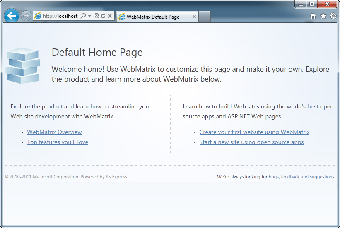Open the address bar autocomplete dropdown arrow
The width and height of the screenshot is (340, 228).
tap(89, 16)
